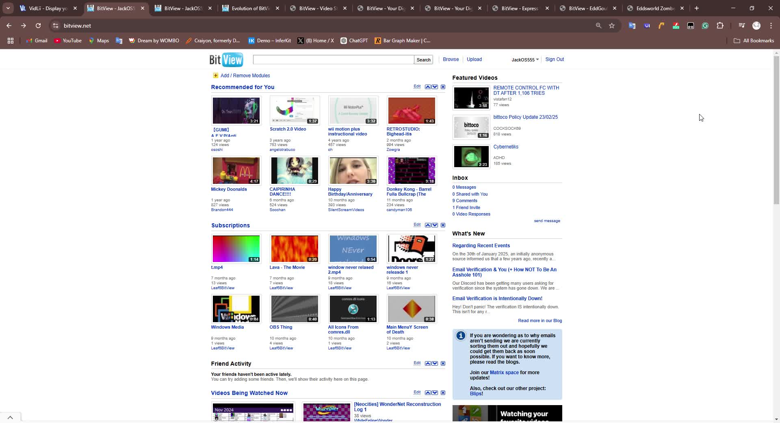Image resolution: width=780 pixels, height=423 pixels.
Task: Move Friend Activity module up
Action: [x=428, y=363]
